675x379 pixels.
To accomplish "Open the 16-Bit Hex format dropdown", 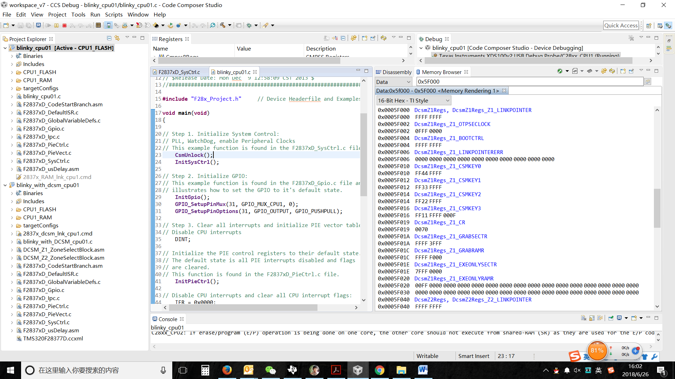I will (413, 101).
